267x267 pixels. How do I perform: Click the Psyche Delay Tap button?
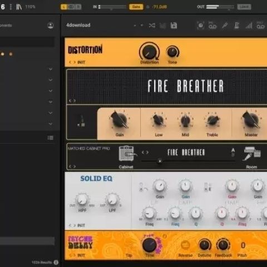129,255
